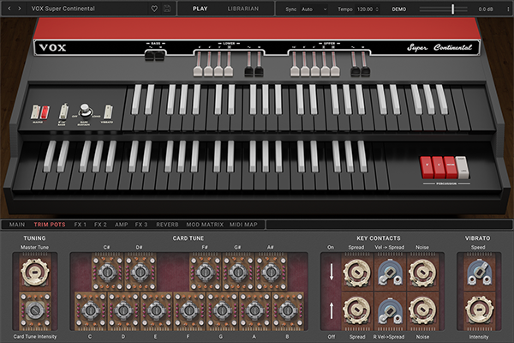Screen dimensions: 514x343
Task: Click the Tempo 120.00 stepper arrows
Action: [x=377, y=9]
